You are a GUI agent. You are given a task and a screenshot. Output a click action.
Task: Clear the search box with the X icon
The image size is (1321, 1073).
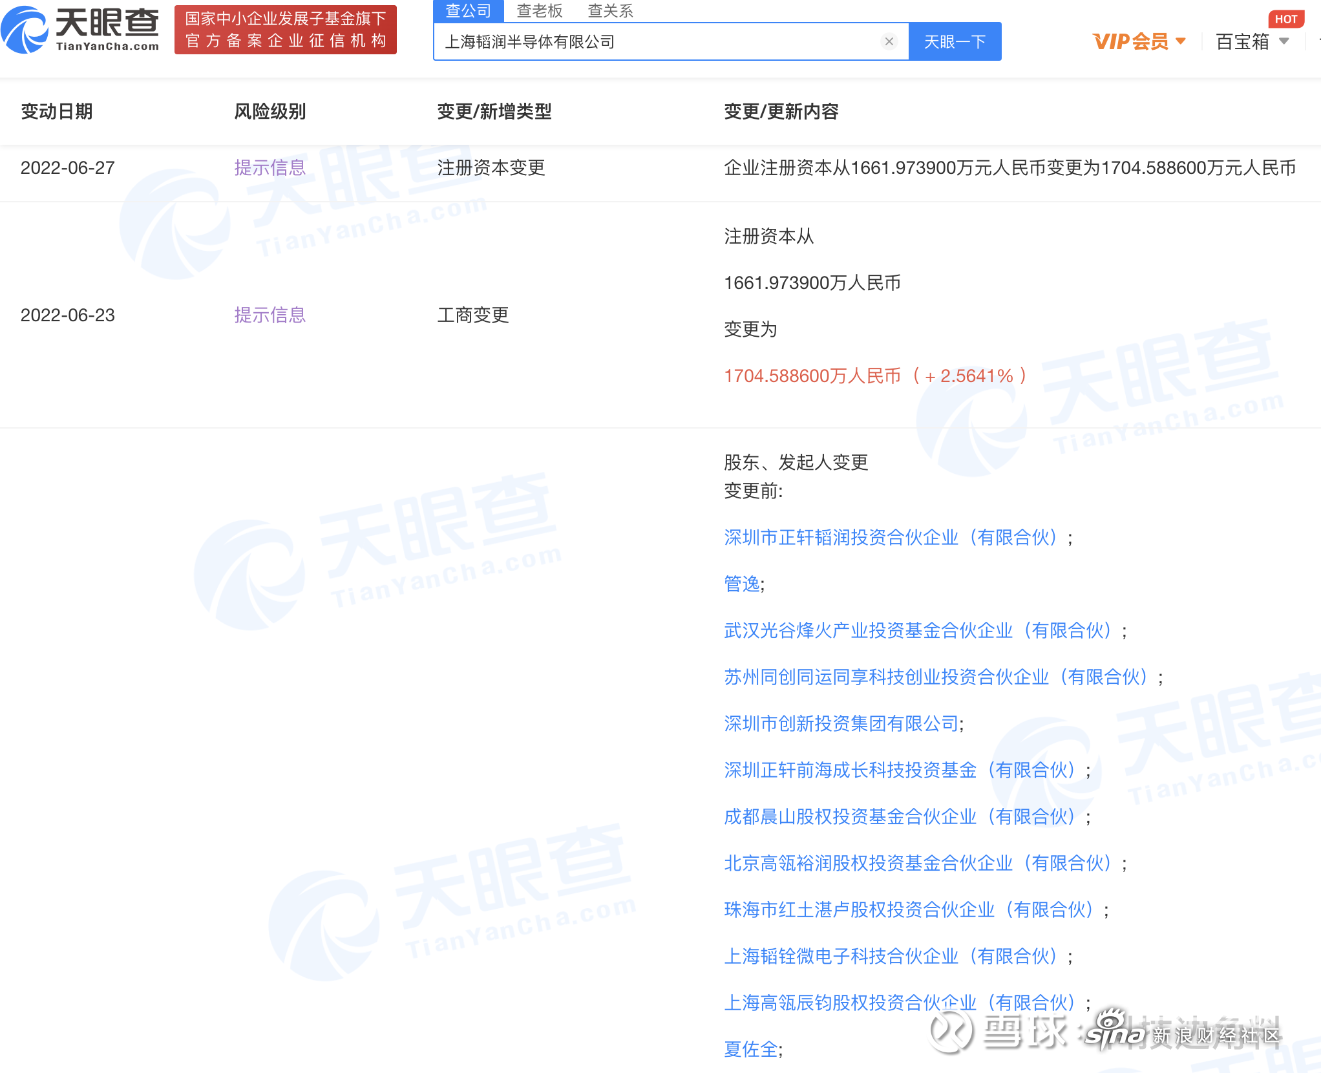(x=889, y=41)
